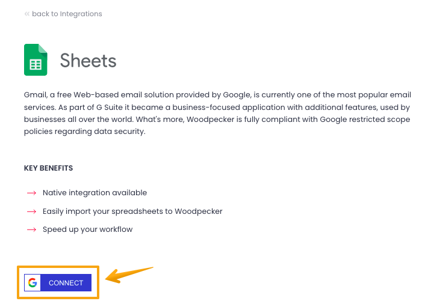Select the 'Native integration available' text
The height and width of the screenshot is (307, 434).
tap(95, 193)
